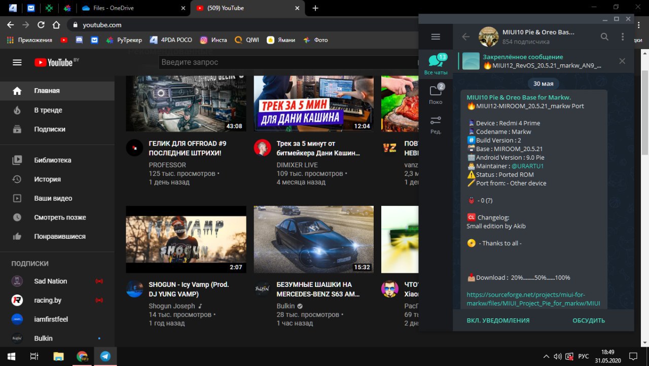Open Windows Start menu
This screenshot has width=649, height=366.
click(x=11, y=356)
